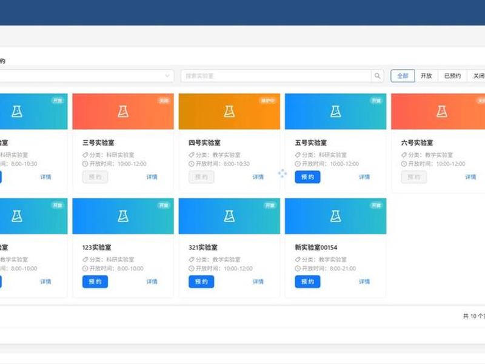Click the flask icon on 321实验室 card
The width and height of the screenshot is (485, 364).
click(x=229, y=217)
